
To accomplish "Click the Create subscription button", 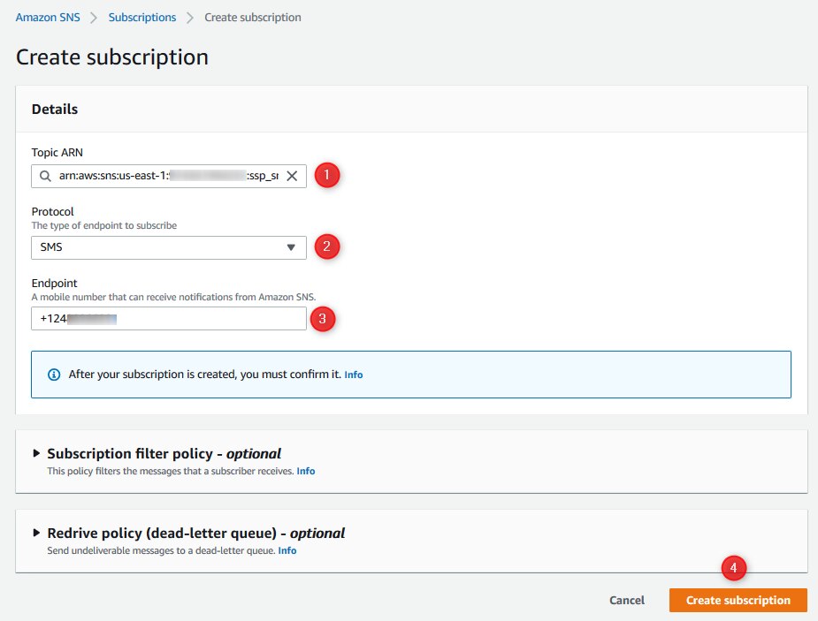I will click(x=738, y=600).
